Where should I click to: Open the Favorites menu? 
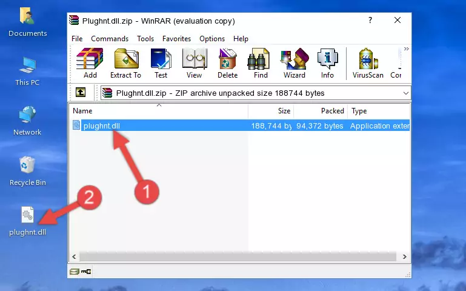[176, 39]
